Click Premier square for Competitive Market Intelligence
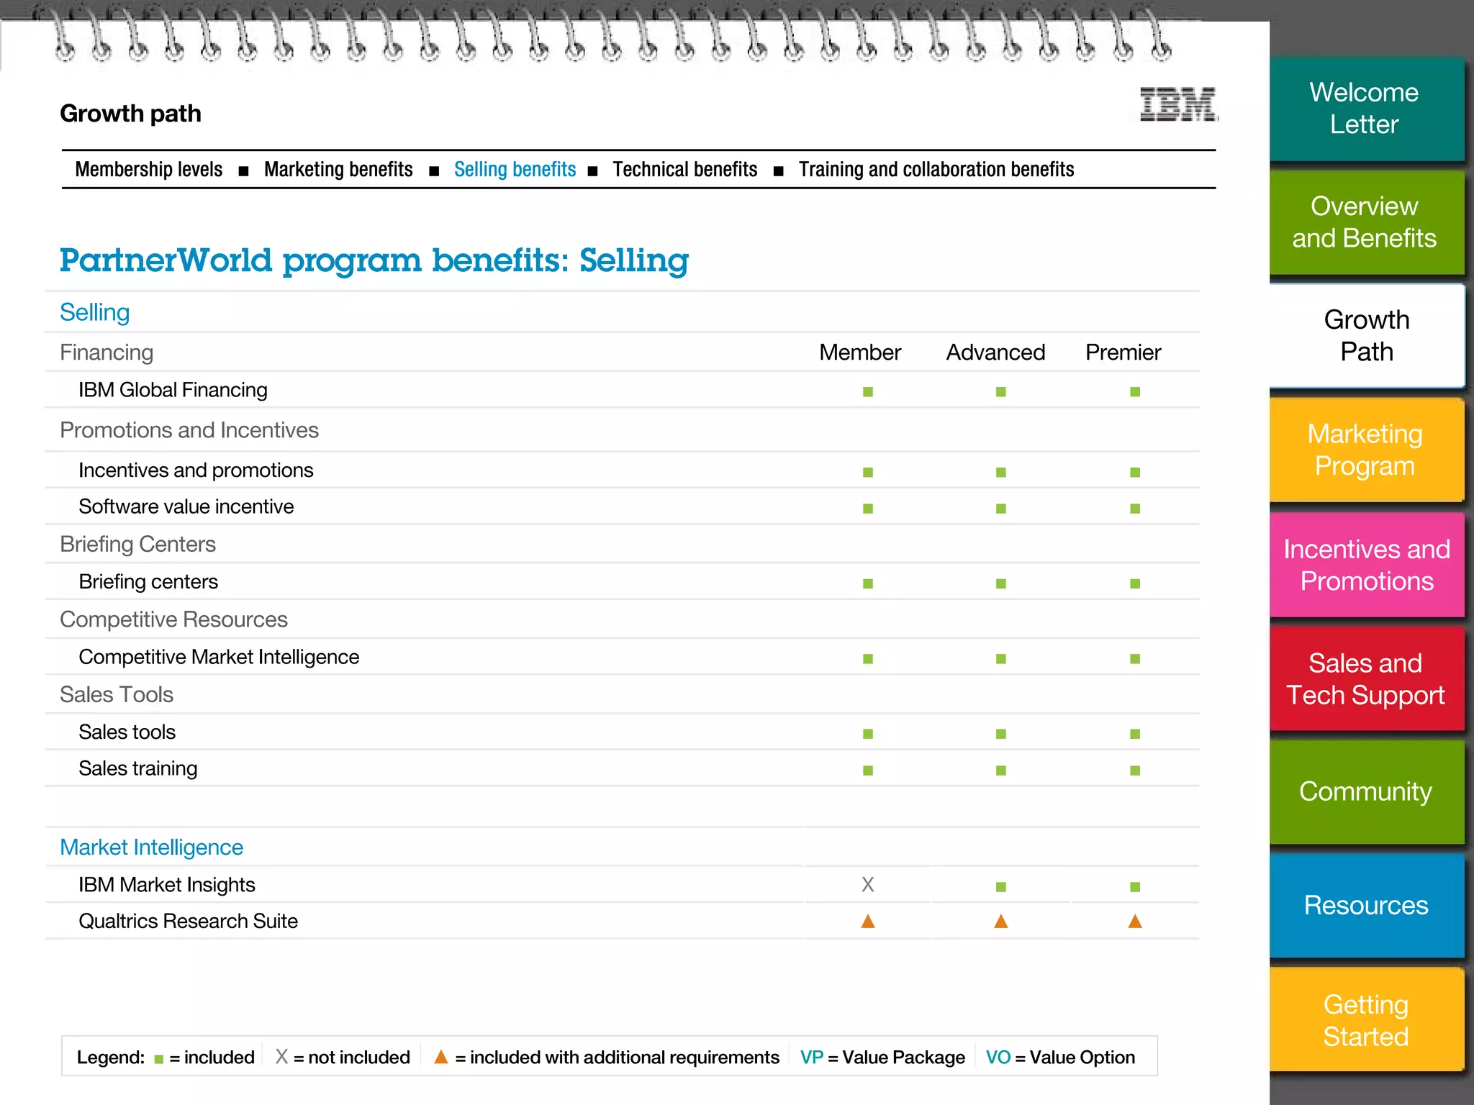This screenshot has height=1105, width=1474. [1135, 659]
